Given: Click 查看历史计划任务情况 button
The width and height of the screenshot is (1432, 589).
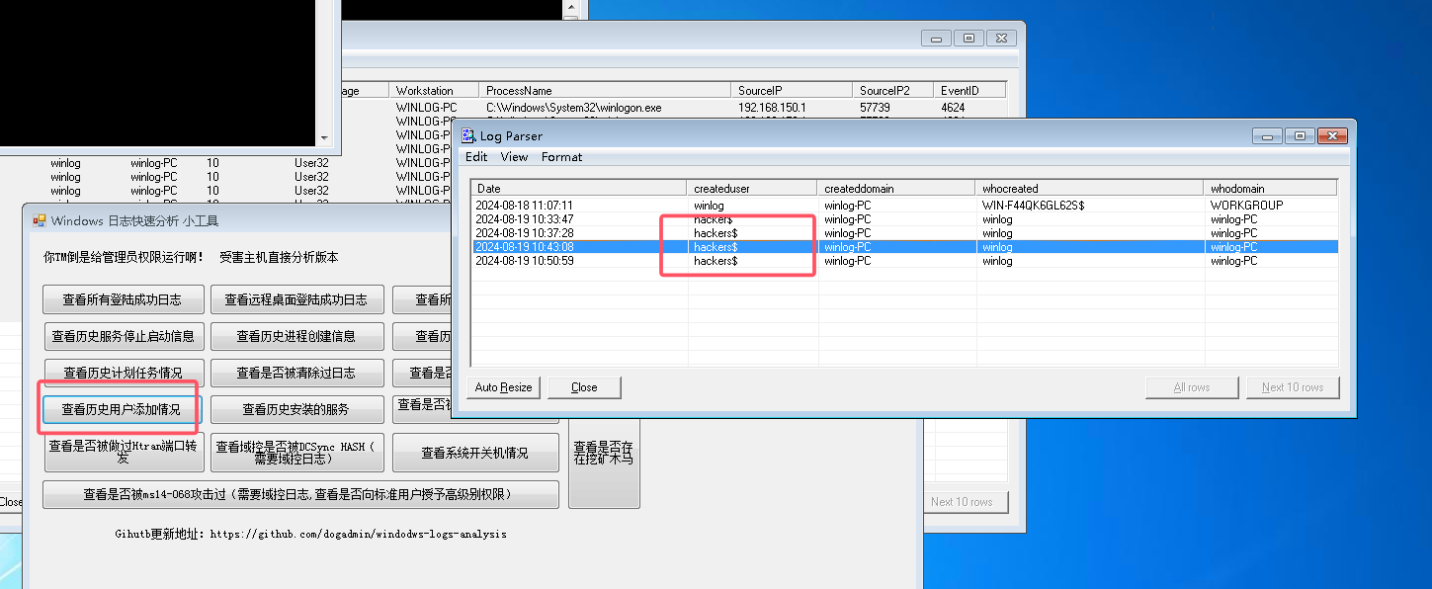Looking at the screenshot, I should coord(124,373).
